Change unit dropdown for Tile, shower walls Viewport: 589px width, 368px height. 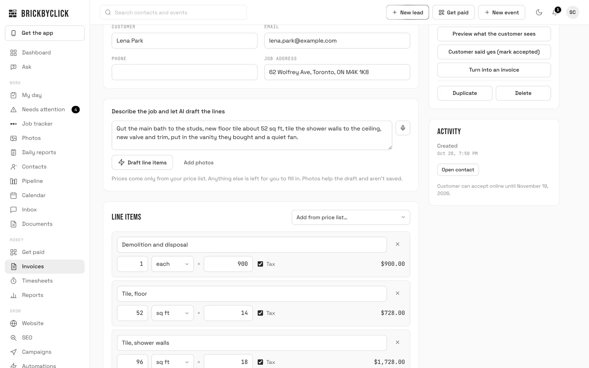(x=172, y=361)
